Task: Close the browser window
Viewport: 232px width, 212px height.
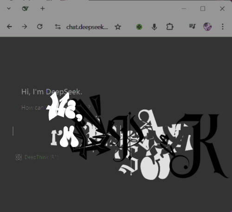Action: tap(222, 9)
